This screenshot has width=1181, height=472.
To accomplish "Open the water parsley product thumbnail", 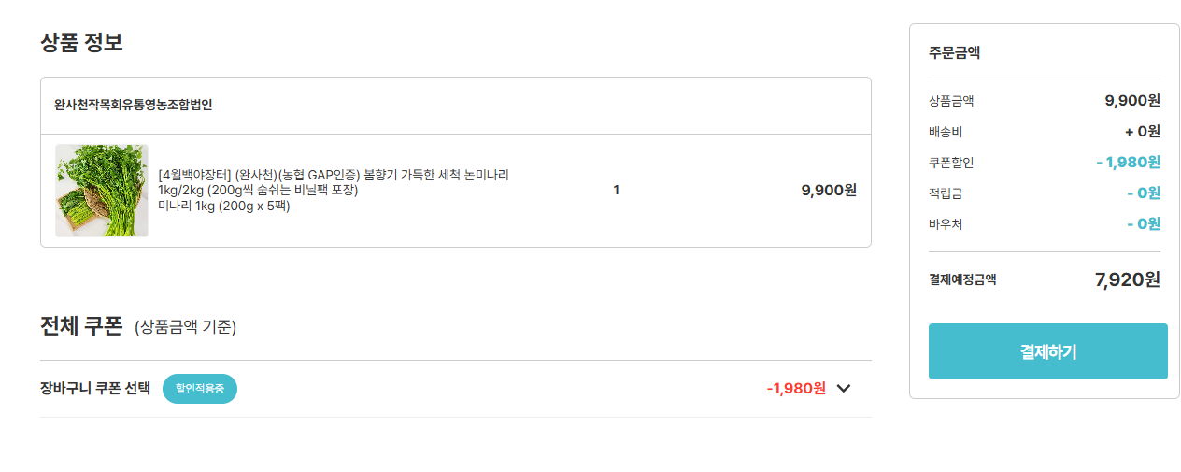I will pyautogui.click(x=102, y=191).
